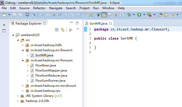182x107 pixels.
Task: Expand the JRE System Library node
Action: point(18,96)
